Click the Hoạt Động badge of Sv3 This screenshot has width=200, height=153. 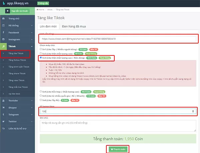(x=105, y=58)
